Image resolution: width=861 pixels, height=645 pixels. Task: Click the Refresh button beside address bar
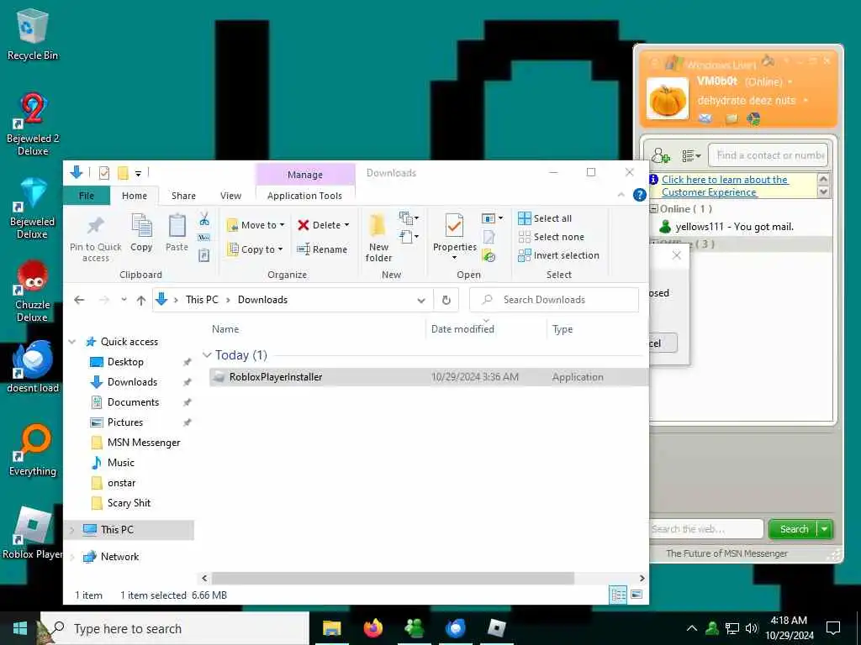pyautogui.click(x=446, y=300)
